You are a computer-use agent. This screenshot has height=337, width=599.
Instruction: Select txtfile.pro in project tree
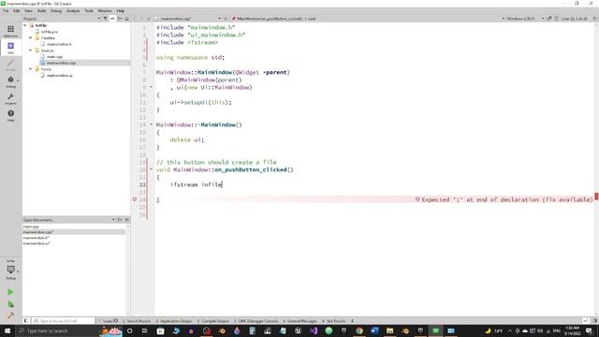(50, 32)
